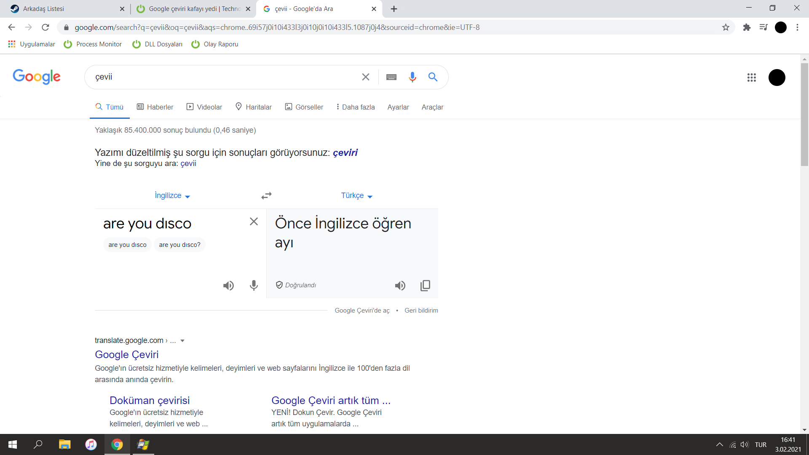Click the search by voice microphone icon
This screenshot has width=809, height=455.
pos(412,77)
